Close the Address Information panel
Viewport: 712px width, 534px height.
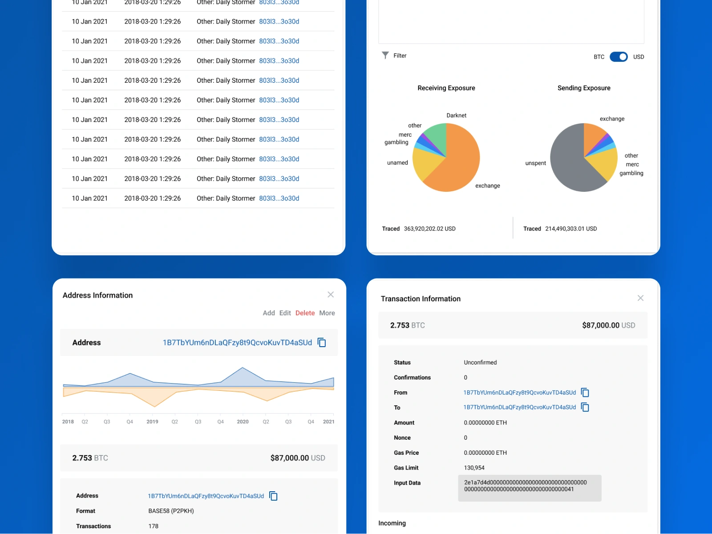(331, 295)
